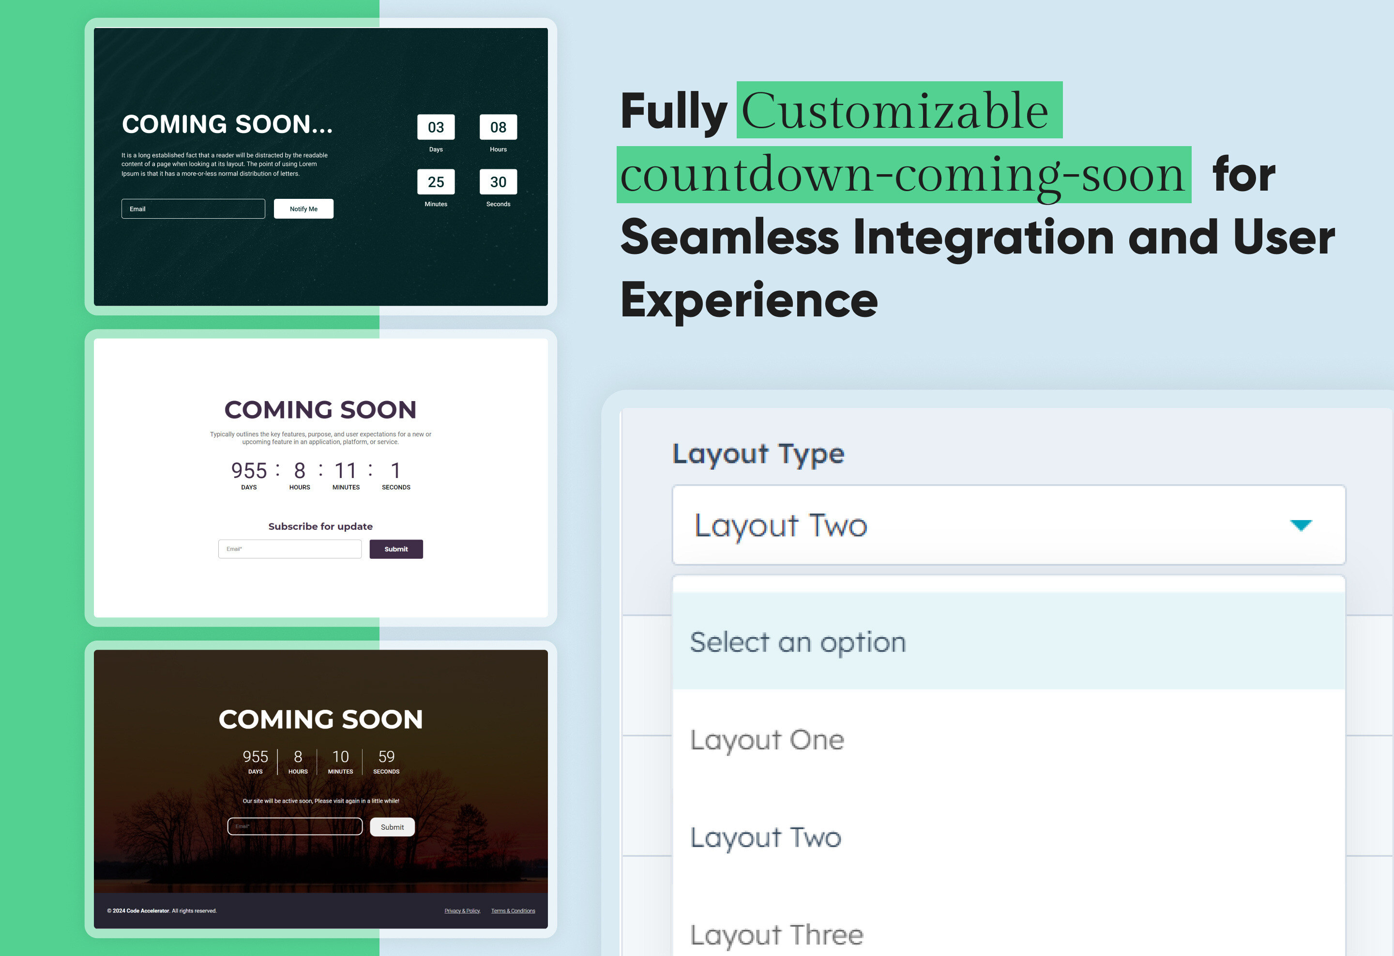
Task: Click the 08 Hours countdown box
Action: 498,127
